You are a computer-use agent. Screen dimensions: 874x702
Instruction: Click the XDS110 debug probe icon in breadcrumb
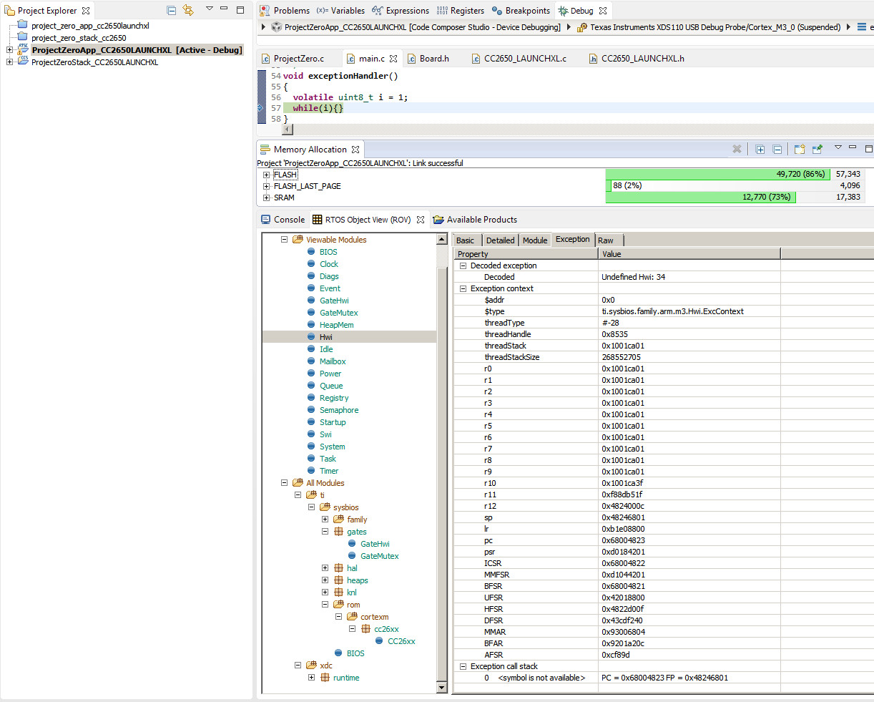(582, 27)
